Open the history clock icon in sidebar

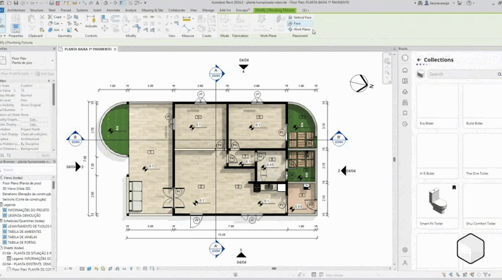405,124
